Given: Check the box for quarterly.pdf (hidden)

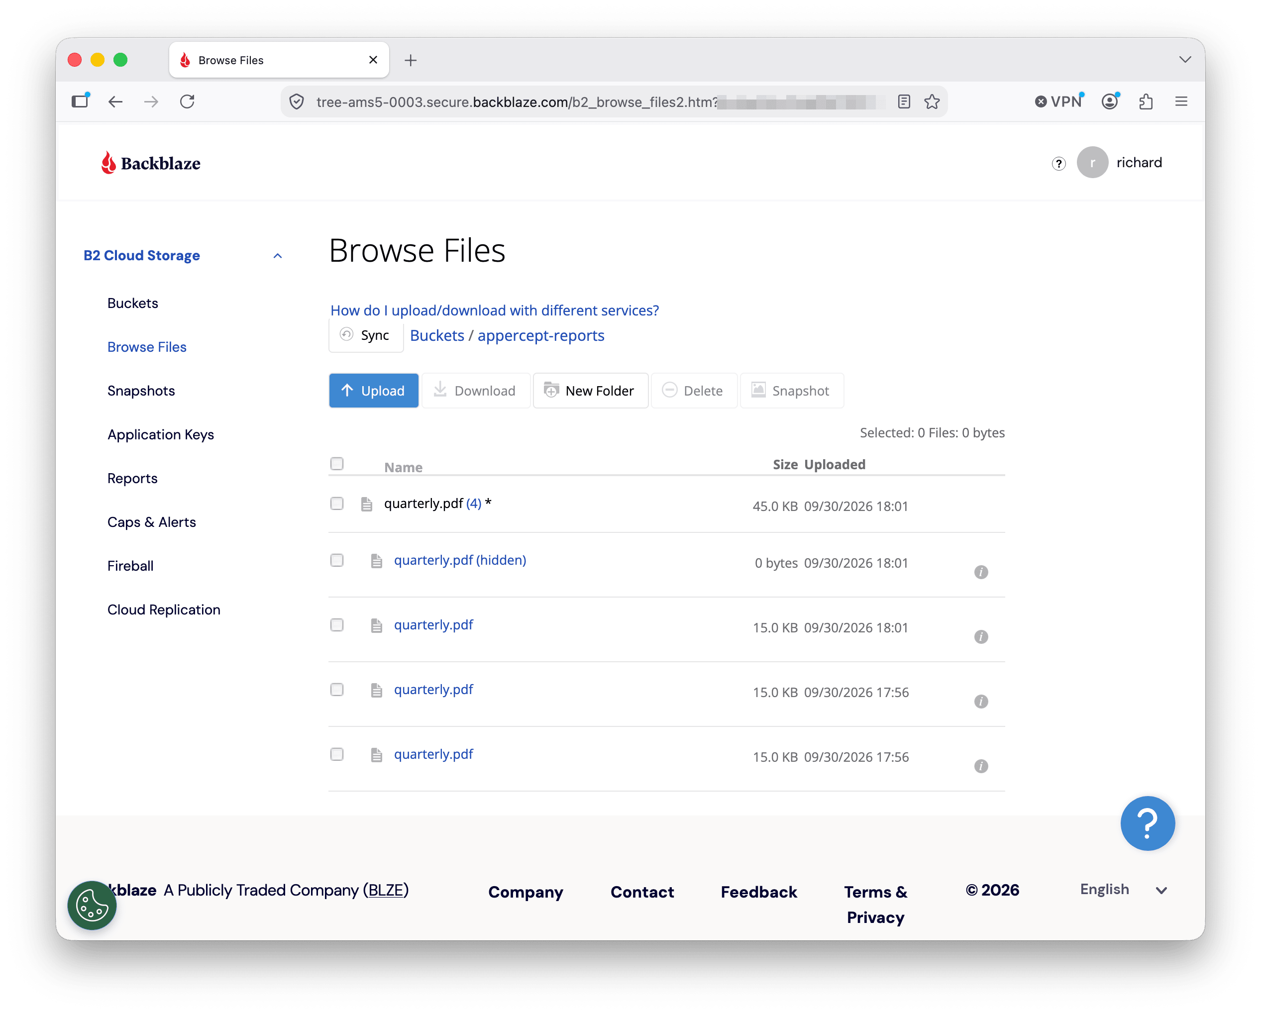Looking at the screenshot, I should pyautogui.click(x=337, y=560).
